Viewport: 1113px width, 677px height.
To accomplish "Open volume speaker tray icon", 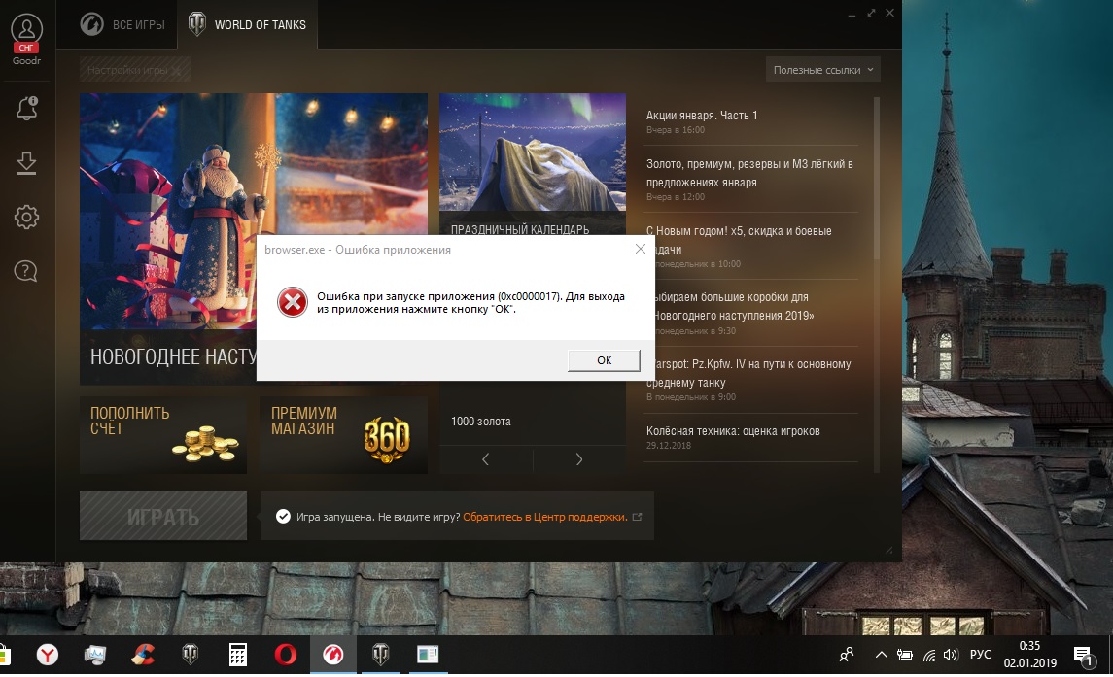I will pyautogui.click(x=952, y=655).
